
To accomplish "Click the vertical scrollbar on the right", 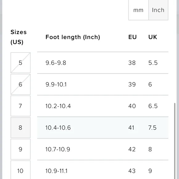I will coord(175,141).
